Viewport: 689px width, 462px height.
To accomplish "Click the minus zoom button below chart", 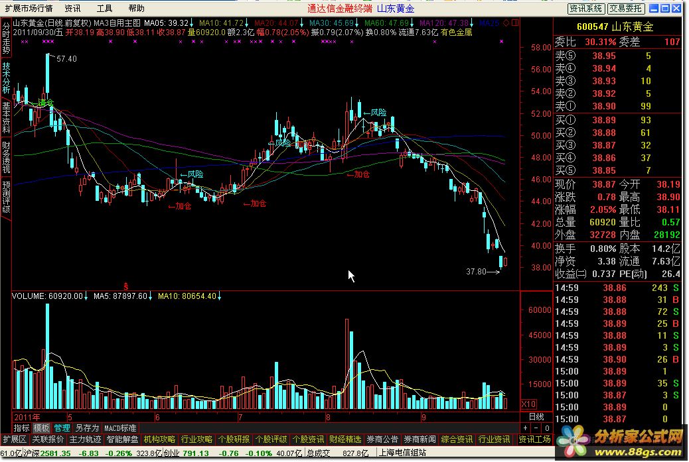I will (536, 428).
